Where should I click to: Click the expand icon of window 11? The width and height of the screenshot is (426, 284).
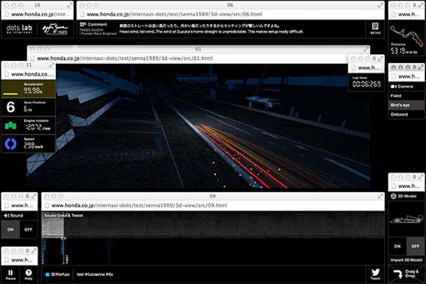[x=52, y=65]
